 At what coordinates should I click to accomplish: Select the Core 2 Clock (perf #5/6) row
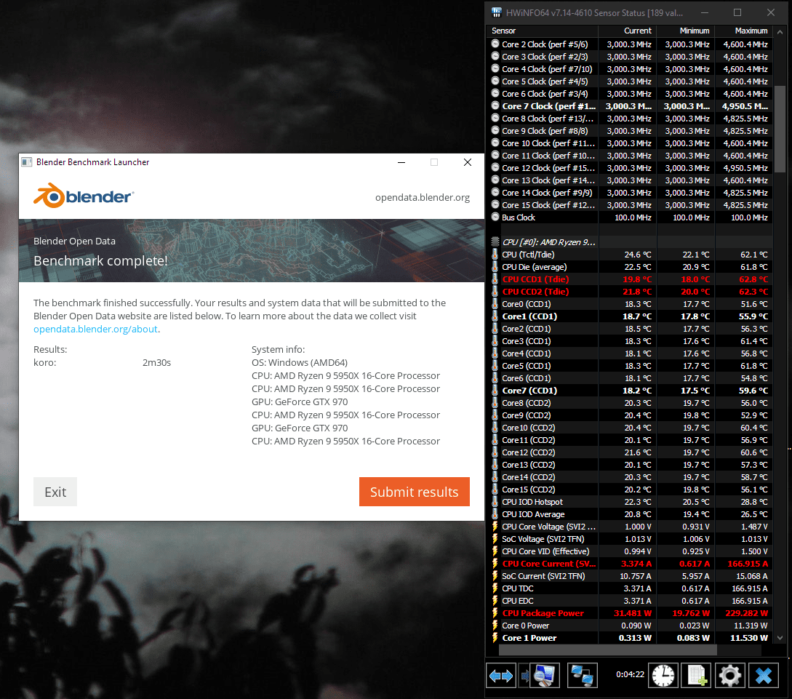(x=629, y=44)
